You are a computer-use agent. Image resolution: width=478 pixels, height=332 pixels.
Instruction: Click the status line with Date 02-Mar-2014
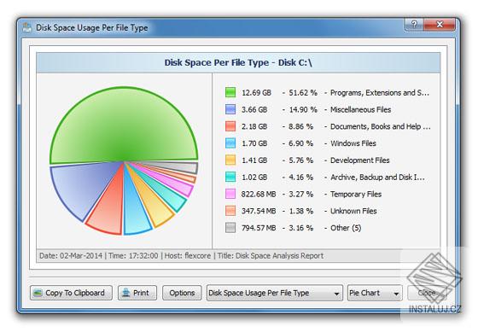[181, 255]
